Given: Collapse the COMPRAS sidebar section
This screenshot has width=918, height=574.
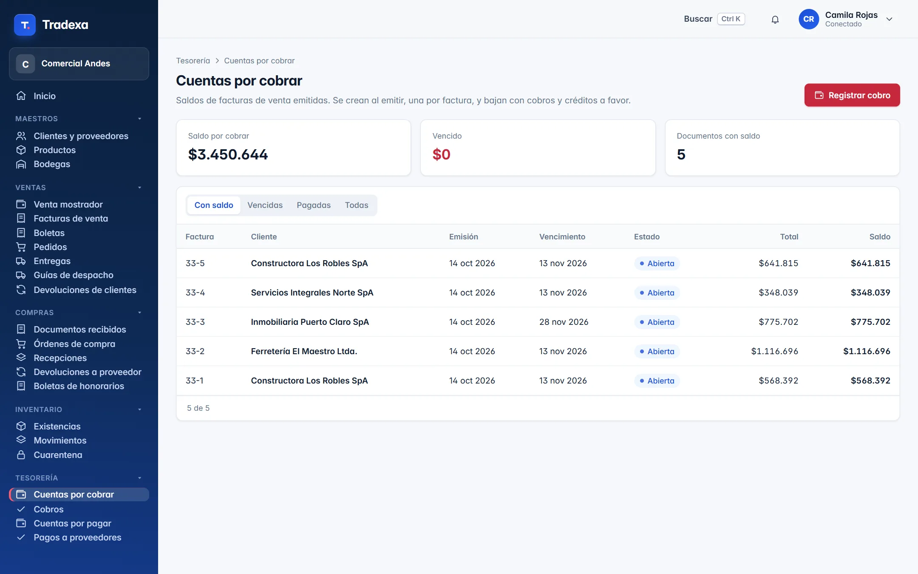Looking at the screenshot, I should (x=139, y=313).
